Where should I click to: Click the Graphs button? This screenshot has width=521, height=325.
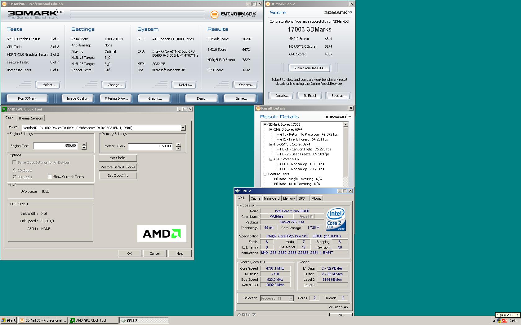click(155, 98)
